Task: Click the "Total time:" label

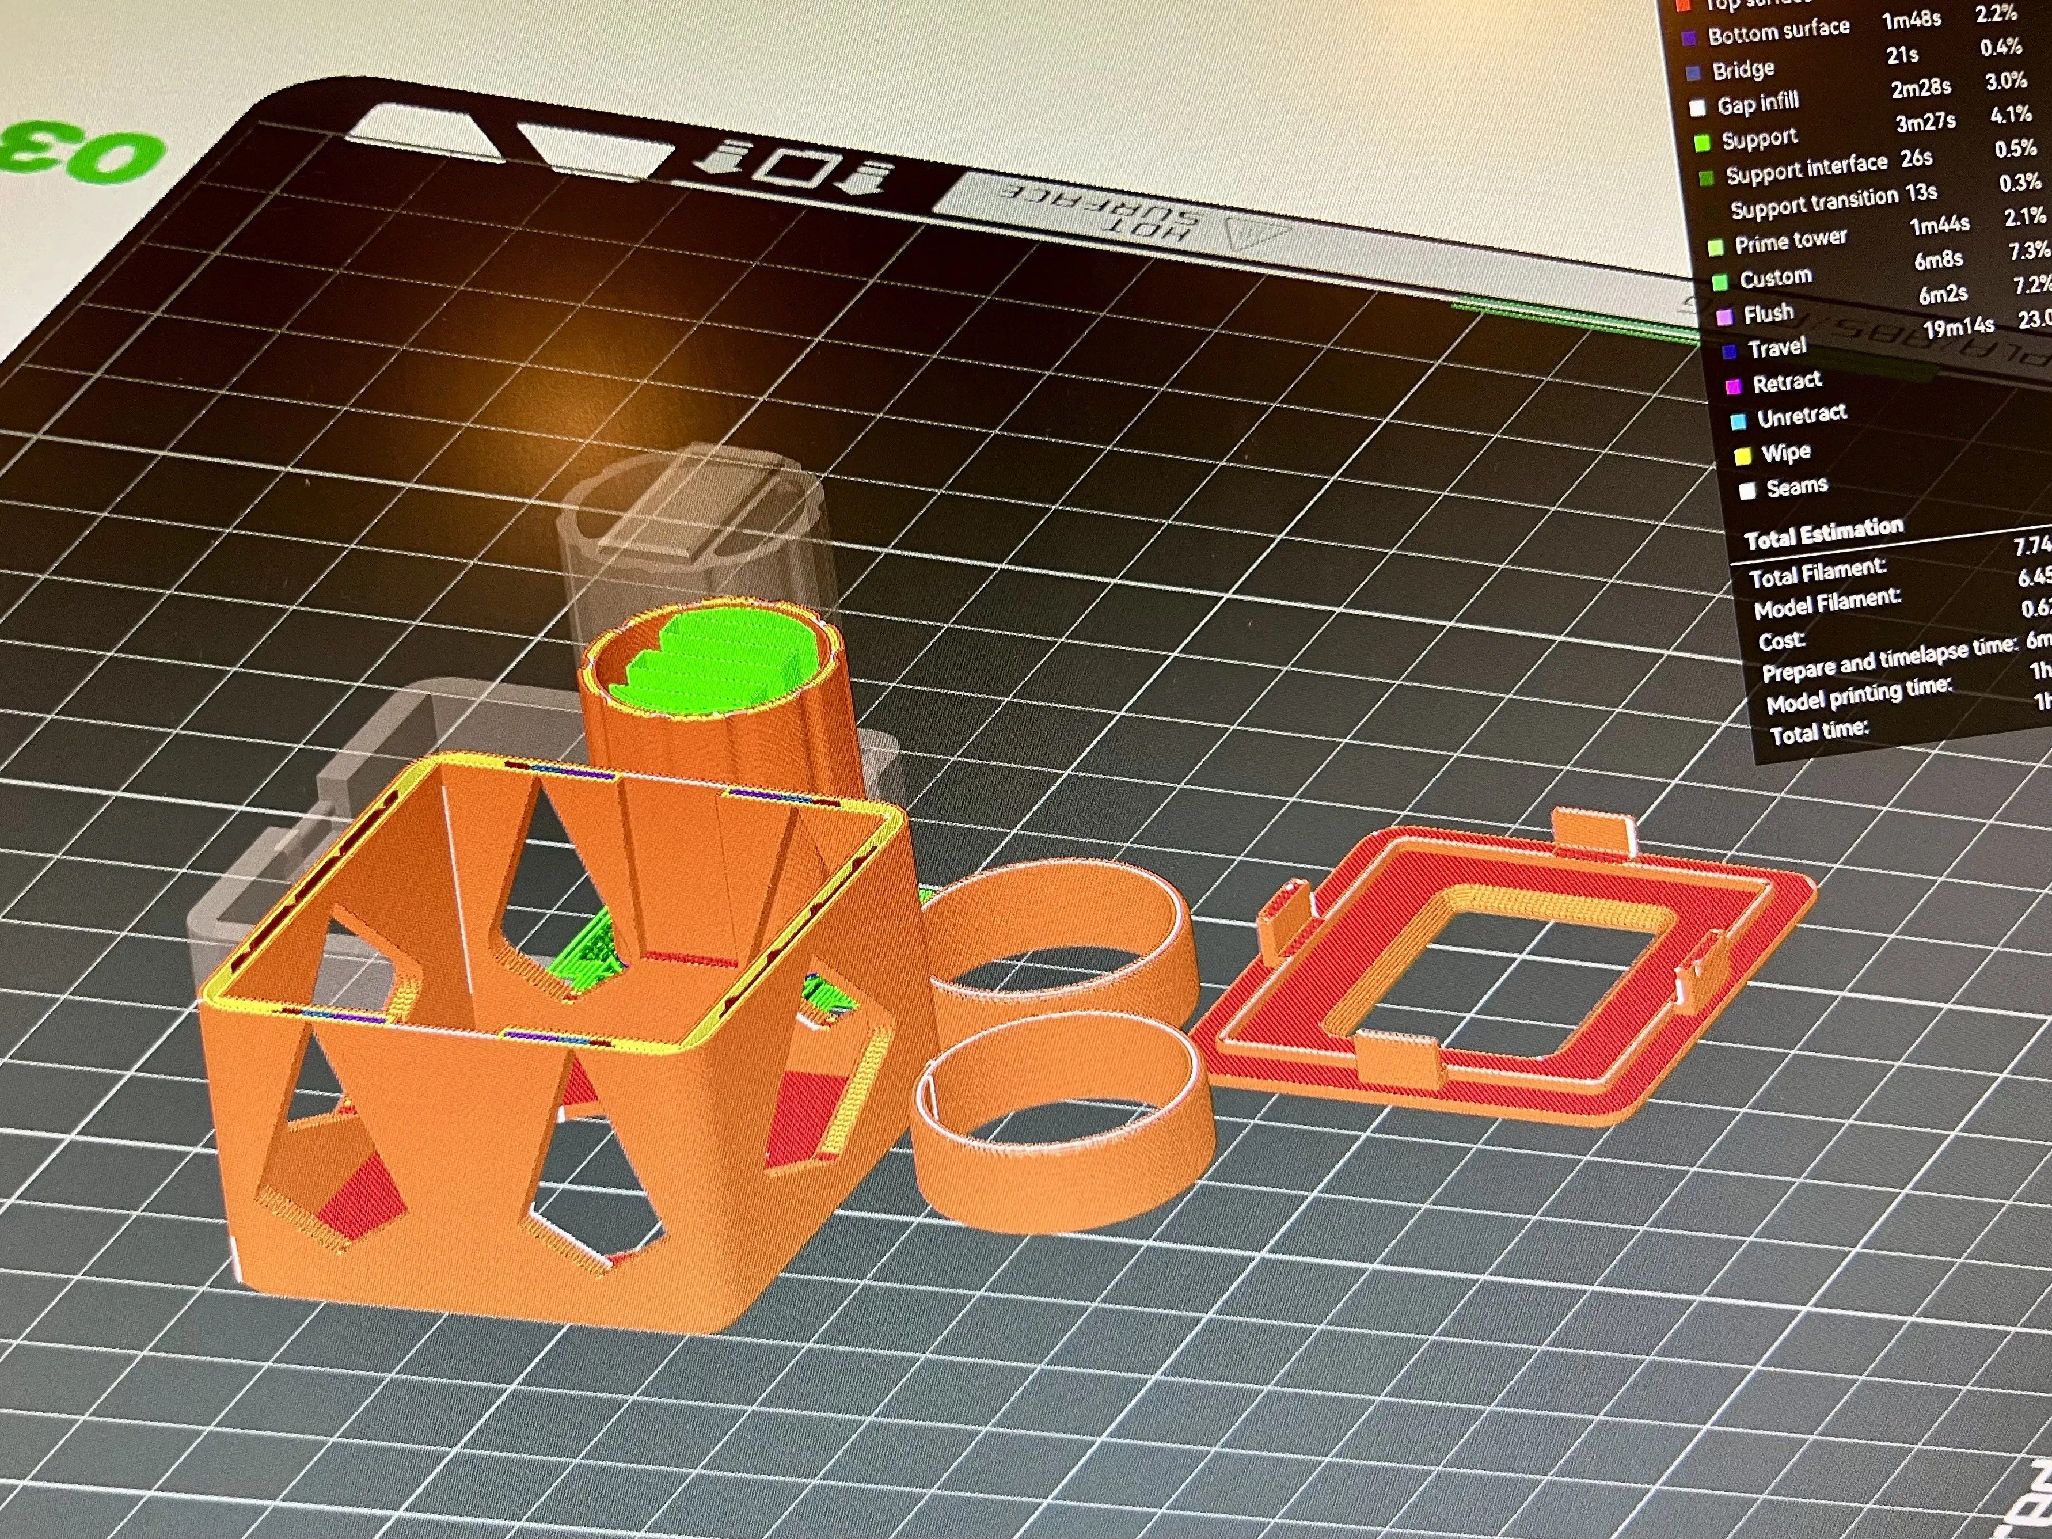Action: point(1819,734)
